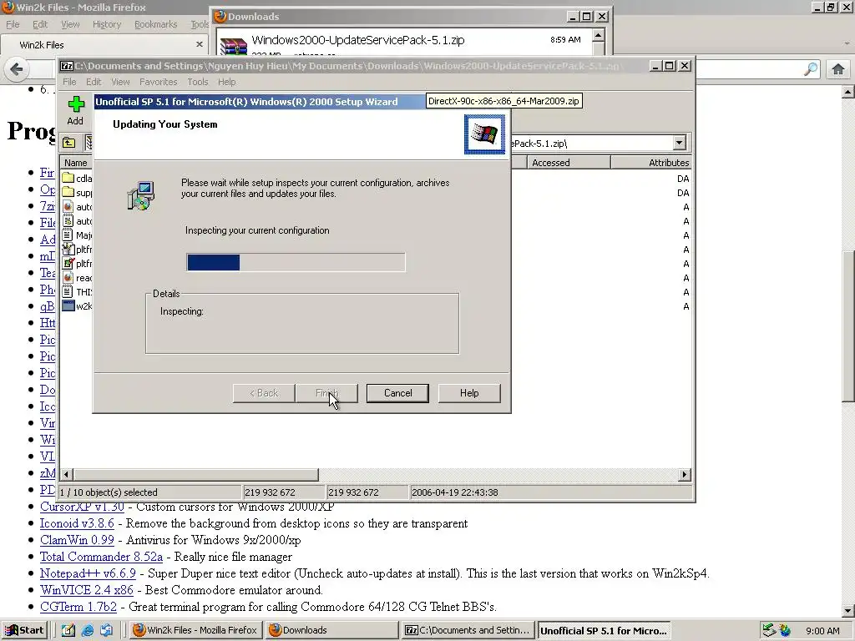Open Firefox Bookmarks menu
This screenshot has height=641, width=855.
155,24
